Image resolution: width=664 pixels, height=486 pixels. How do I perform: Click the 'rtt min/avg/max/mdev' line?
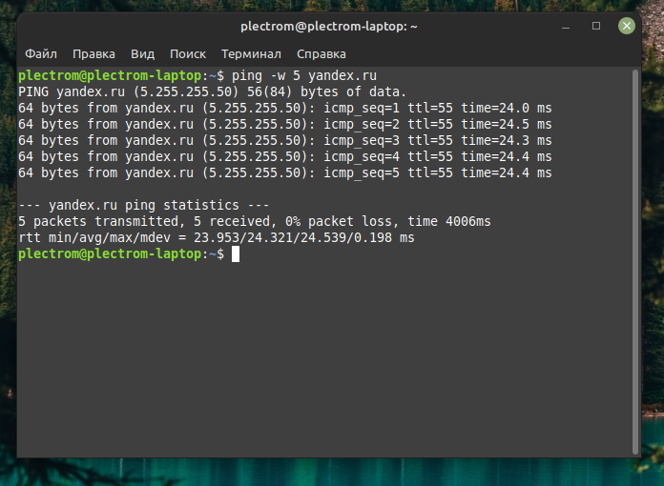point(216,237)
